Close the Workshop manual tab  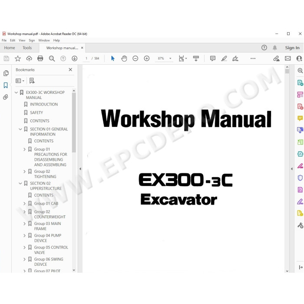pyautogui.click(x=82, y=48)
